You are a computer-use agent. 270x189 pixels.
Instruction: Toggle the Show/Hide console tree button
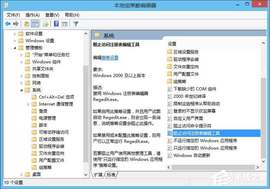[35, 24]
